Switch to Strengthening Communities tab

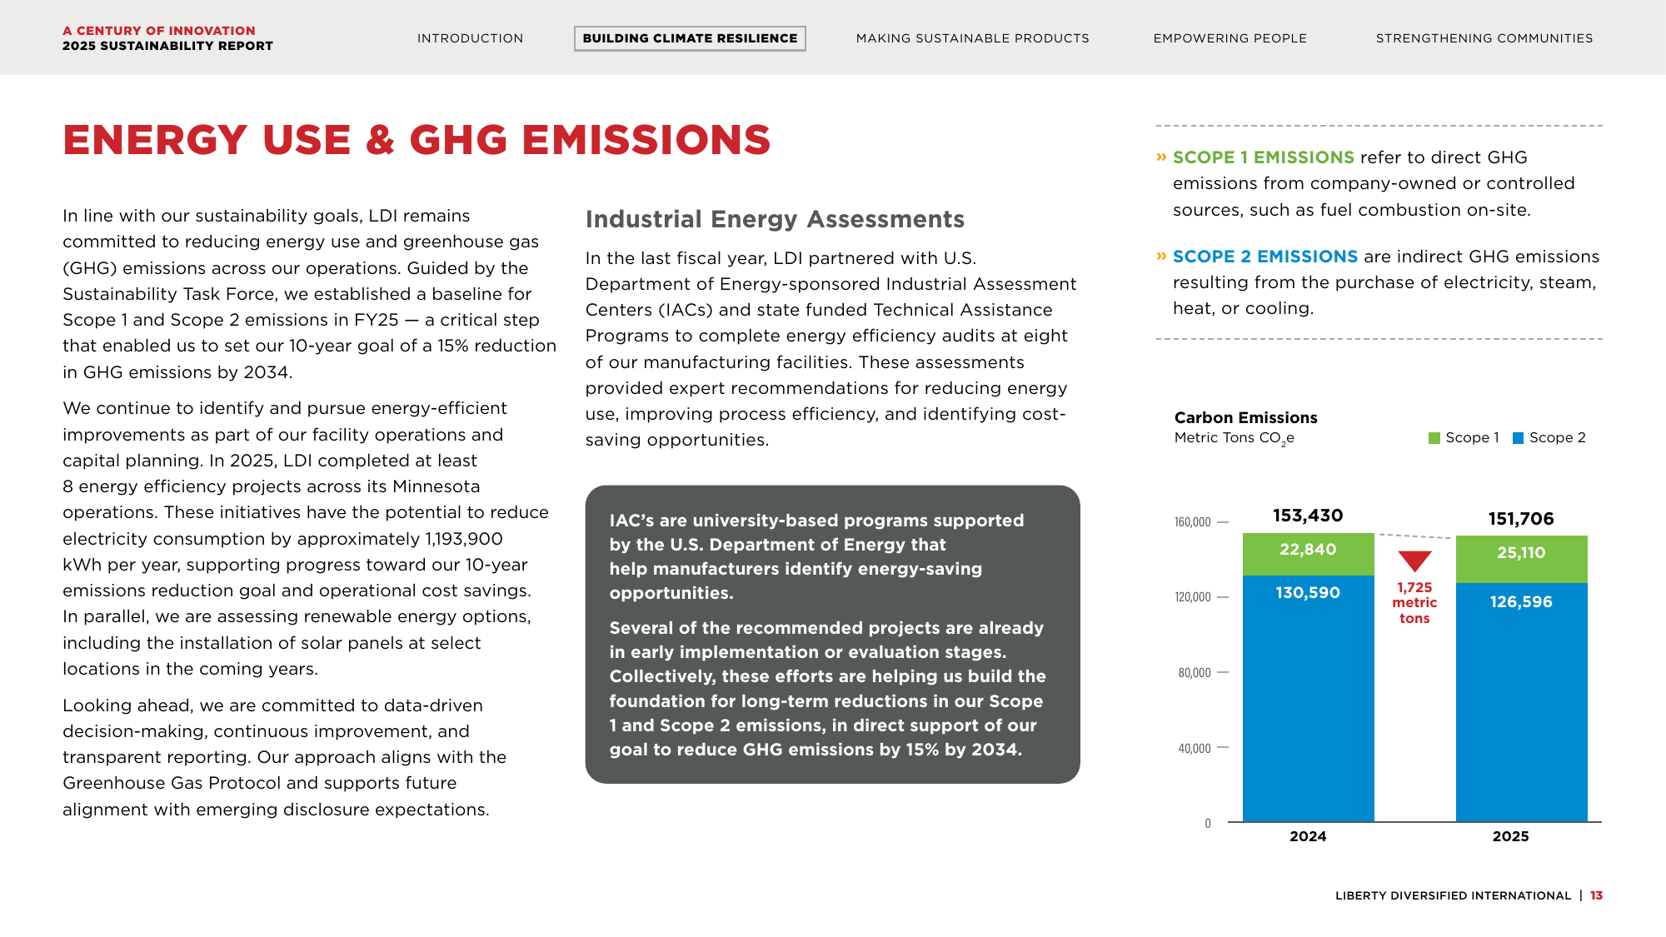pos(1484,38)
